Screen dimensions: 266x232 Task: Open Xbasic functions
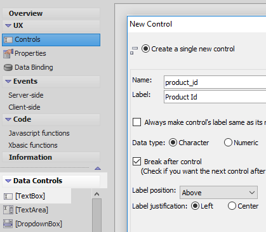tap(33, 145)
